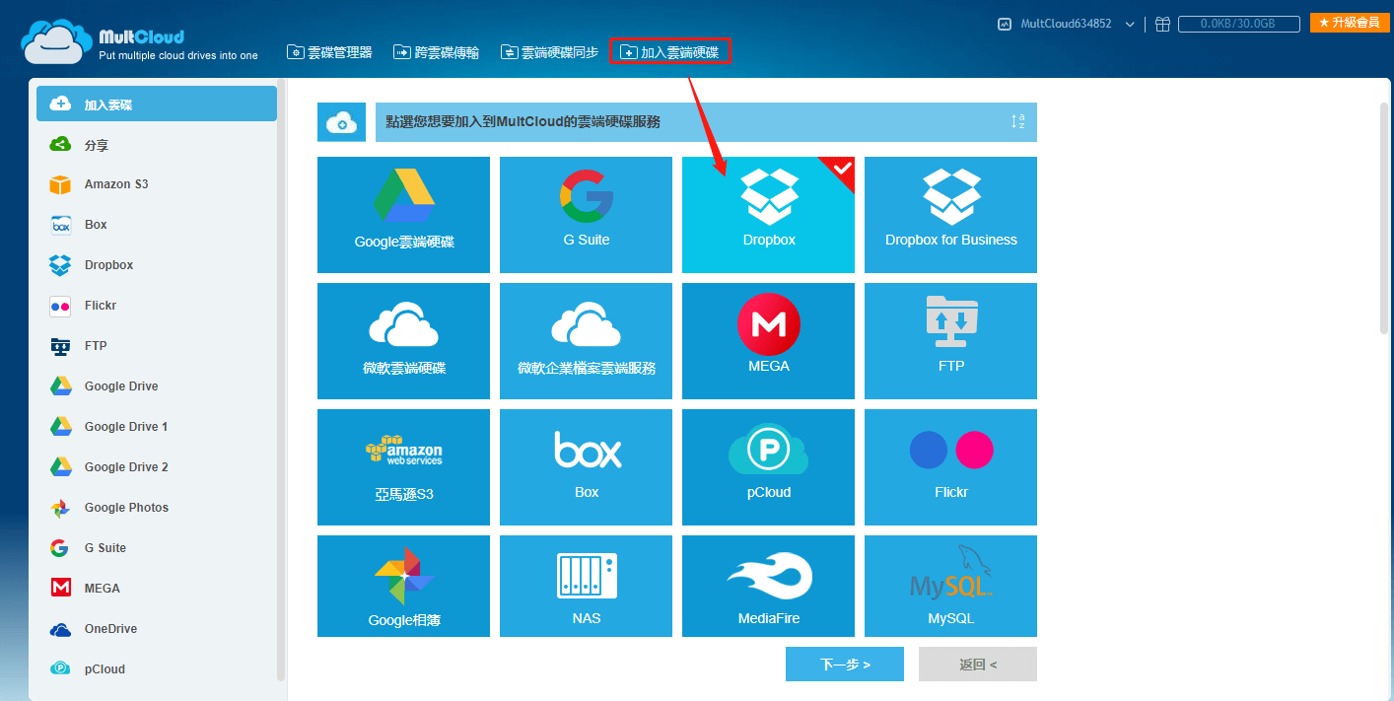Screen dimensions: 1394x701
Task: Select the Dropbox service tile
Action: click(x=768, y=215)
